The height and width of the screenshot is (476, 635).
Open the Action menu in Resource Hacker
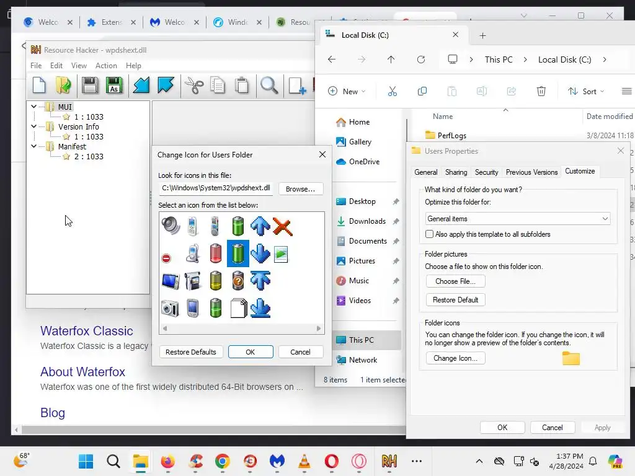(106, 66)
